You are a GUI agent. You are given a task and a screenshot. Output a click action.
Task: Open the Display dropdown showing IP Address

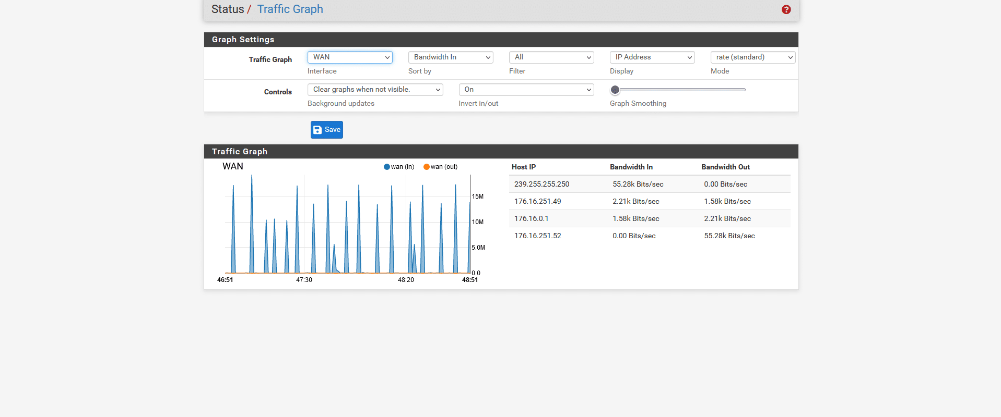[652, 57]
